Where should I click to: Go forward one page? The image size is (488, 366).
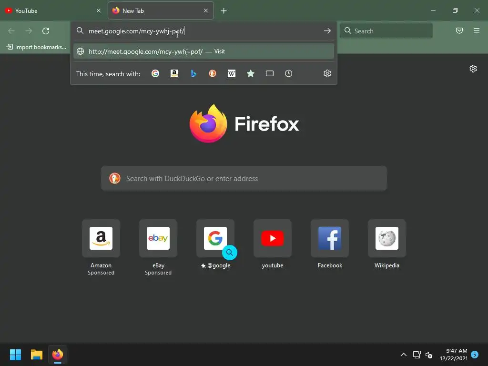(29, 31)
